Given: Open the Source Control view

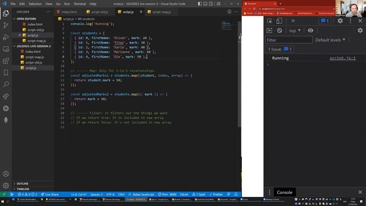Looking at the screenshot, I should (x=6, y=25).
